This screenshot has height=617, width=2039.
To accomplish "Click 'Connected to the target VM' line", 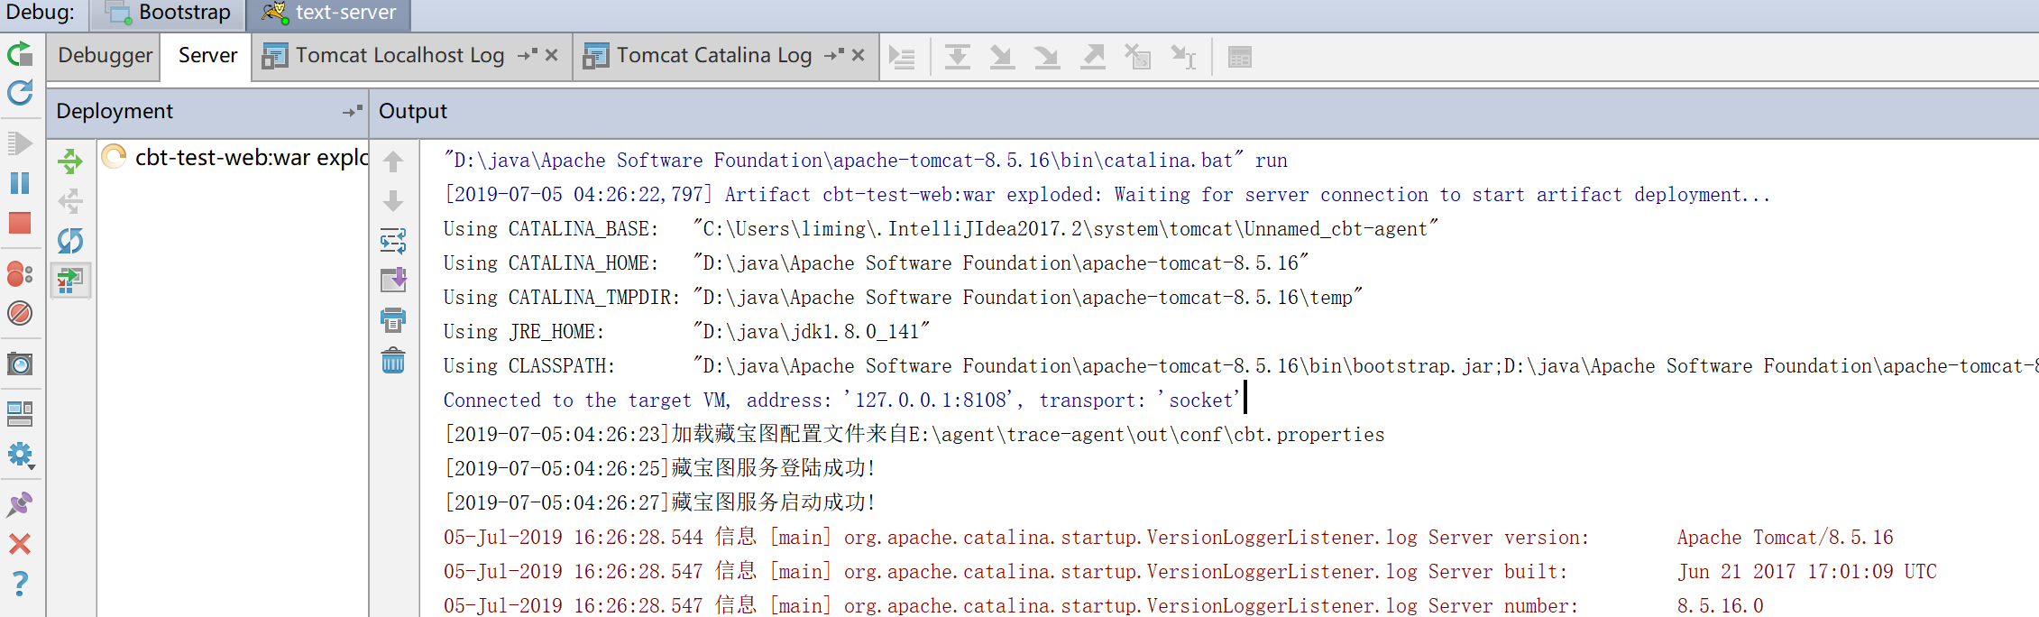I will [x=841, y=401].
